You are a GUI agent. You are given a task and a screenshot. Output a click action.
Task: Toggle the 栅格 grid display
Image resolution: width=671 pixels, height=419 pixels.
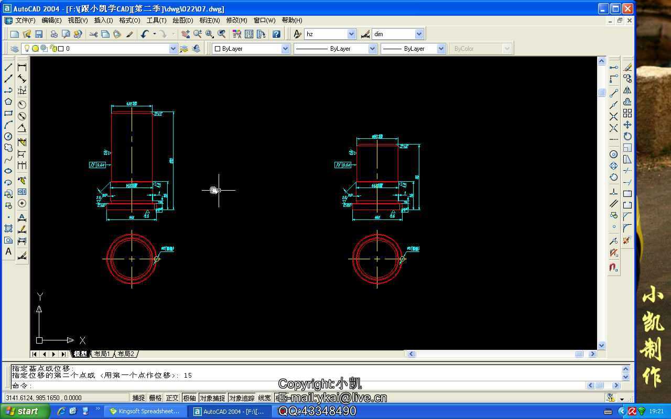click(155, 398)
